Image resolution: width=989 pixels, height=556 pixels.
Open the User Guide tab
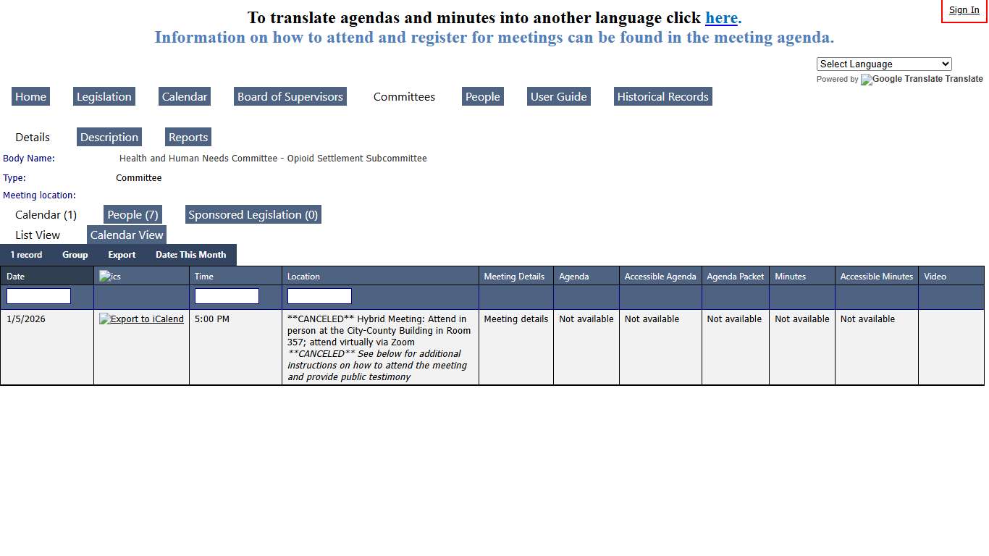pos(558,97)
